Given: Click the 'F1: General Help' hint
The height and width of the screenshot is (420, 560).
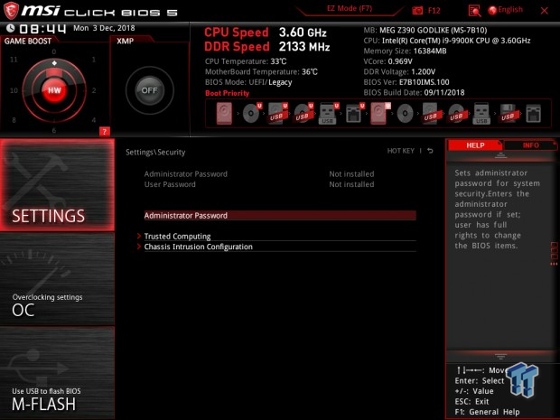Looking at the screenshot, I should (x=487, y=412).
